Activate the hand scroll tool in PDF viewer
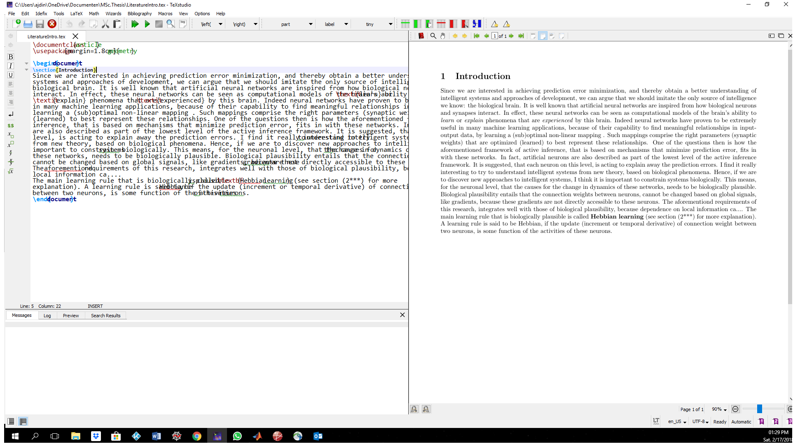 click(x=443, y=36)
